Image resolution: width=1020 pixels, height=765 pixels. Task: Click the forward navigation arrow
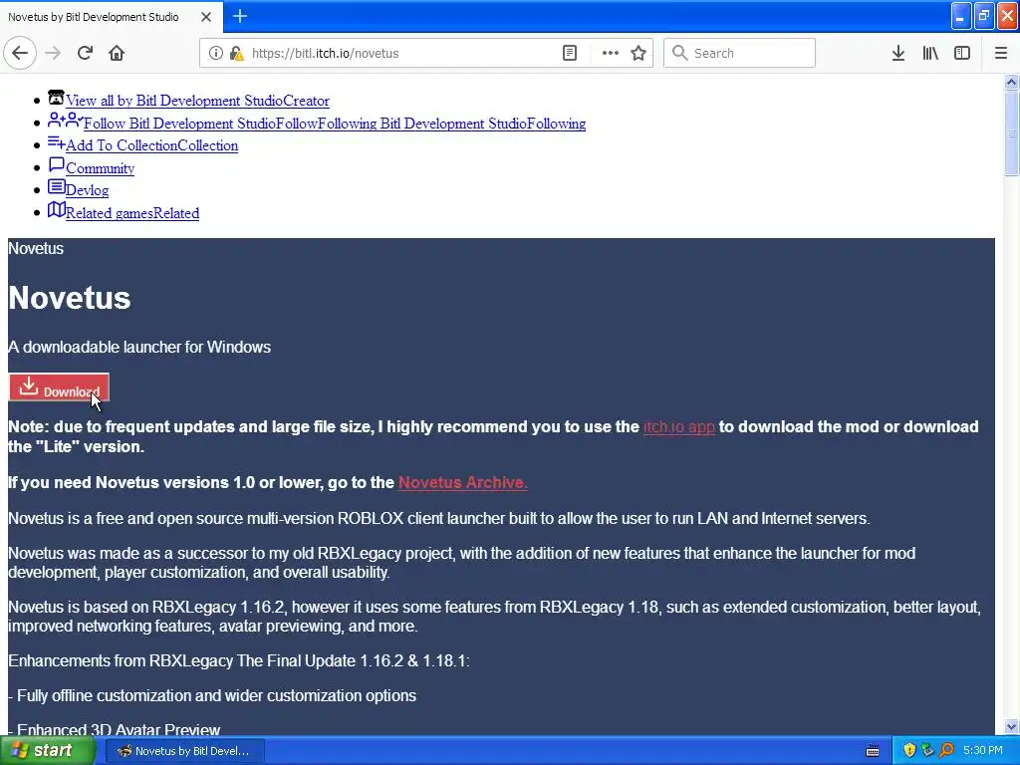pos(53,53)
